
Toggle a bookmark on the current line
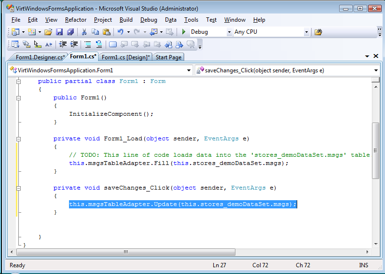[112, 44]
